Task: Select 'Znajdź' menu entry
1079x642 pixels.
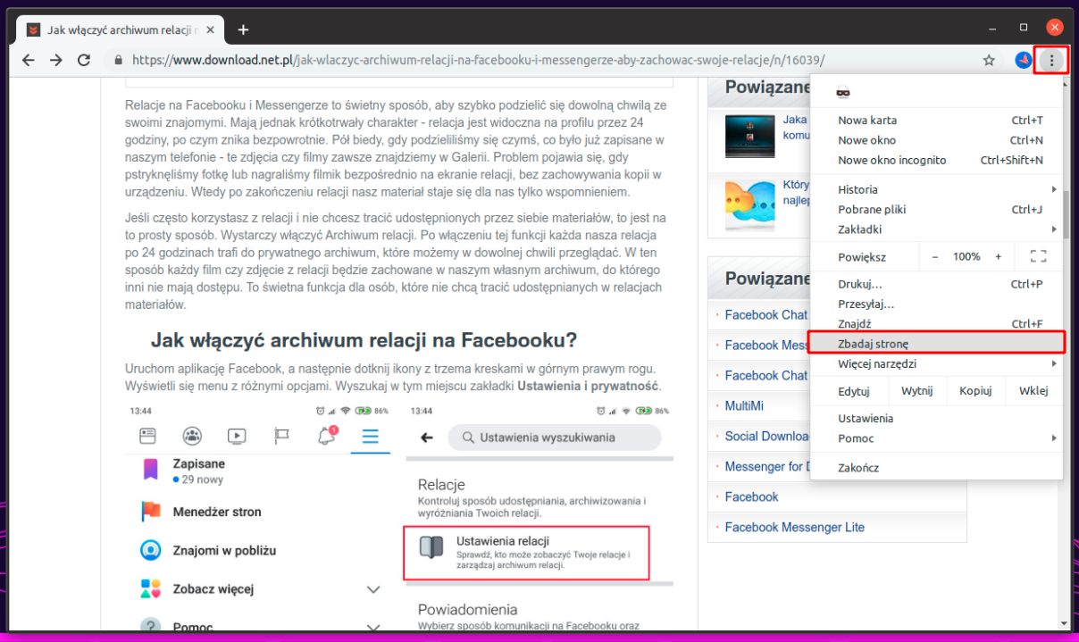Action: [x=936, y=323]
